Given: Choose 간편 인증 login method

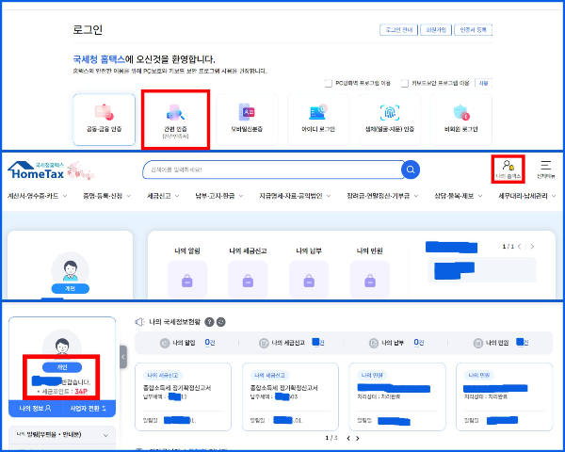Looking at the screenshot, I should 175,120.
